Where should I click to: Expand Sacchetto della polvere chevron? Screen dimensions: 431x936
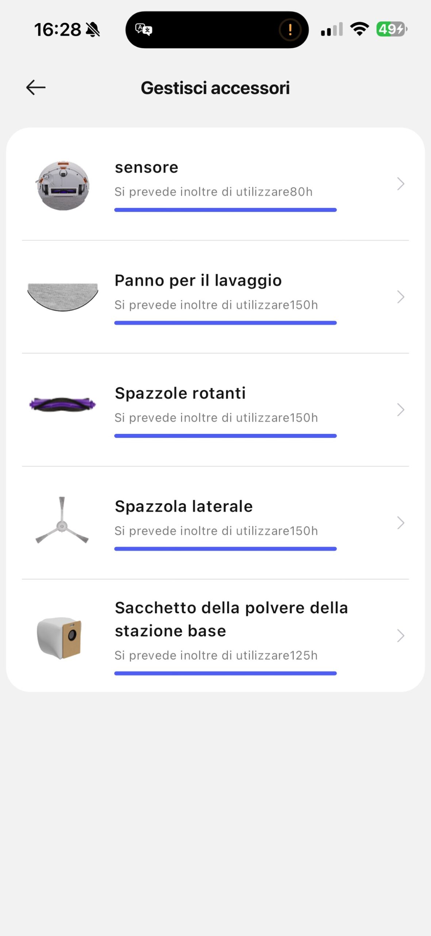tap(400, 636)
